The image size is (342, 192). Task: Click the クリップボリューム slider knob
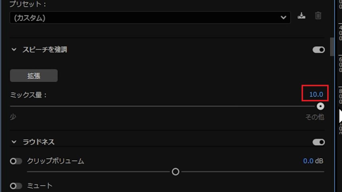[x=176, y=172]
